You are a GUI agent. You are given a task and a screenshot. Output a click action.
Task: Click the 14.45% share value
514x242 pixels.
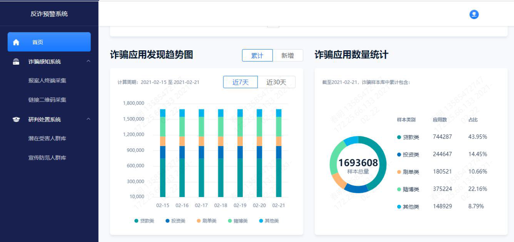[x=478, y=154]
